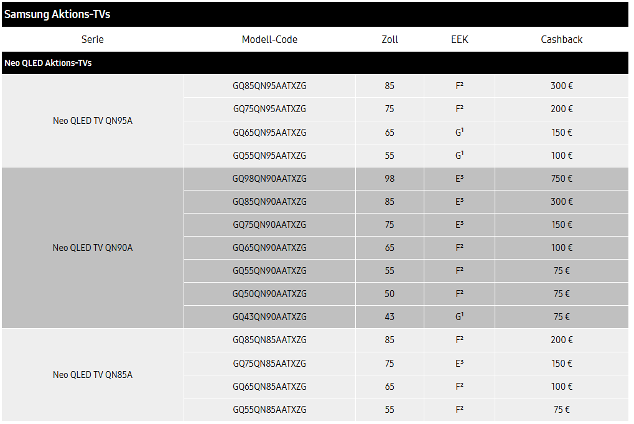
Task: Click model code GQ85QN95AATXZG
Action: tap(269, 86)
